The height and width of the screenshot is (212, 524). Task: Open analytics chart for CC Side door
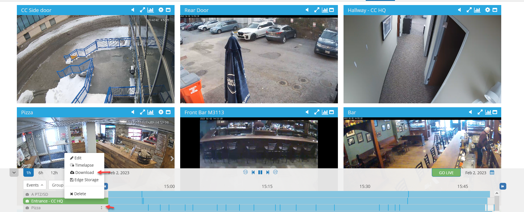[x=151, y=10]
